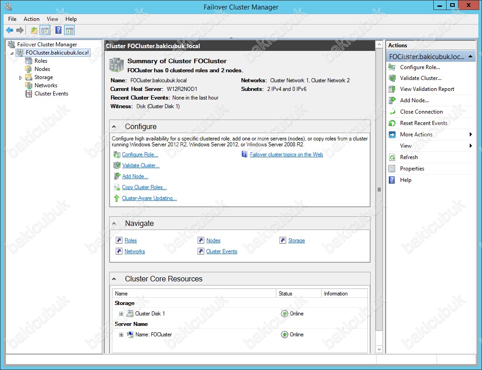Click the Cluster-Aware Updating green arrow icon
The image size is (482, 370).
[x=116, y=198]
